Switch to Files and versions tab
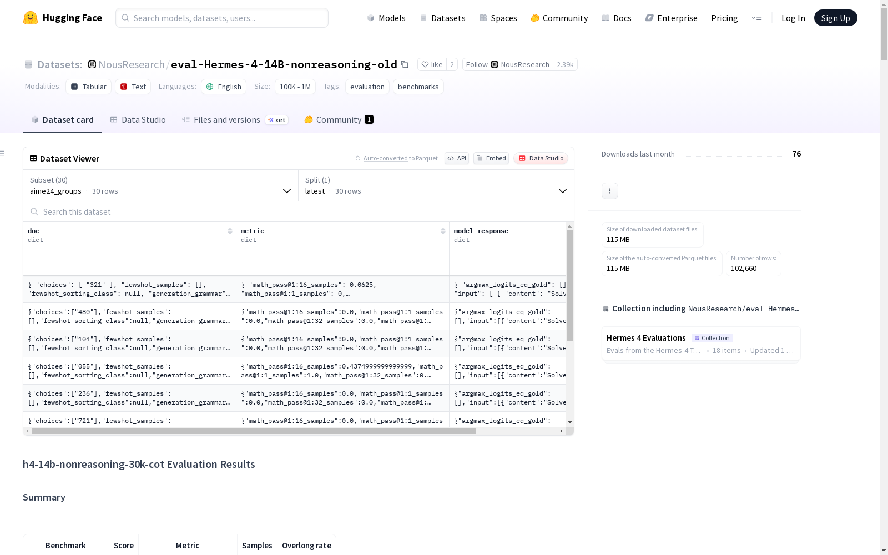This screenshot has width=888, height=555. tap(235, 120)
